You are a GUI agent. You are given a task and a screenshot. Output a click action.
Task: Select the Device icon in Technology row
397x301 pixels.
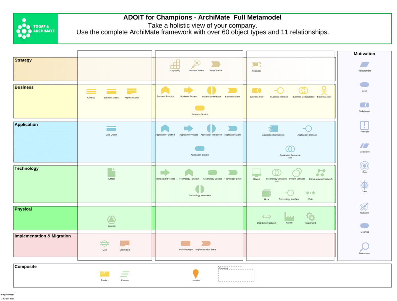(x=257, y=172)
